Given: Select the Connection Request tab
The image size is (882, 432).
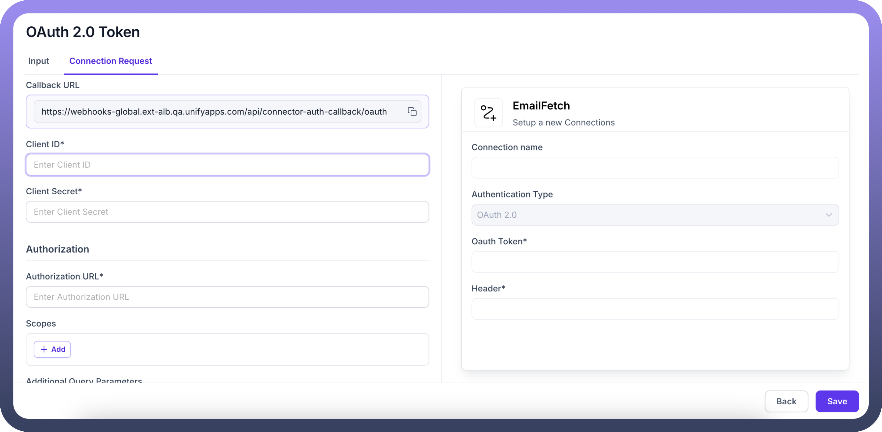Looking at the screenshot, I should coord(110,61).
